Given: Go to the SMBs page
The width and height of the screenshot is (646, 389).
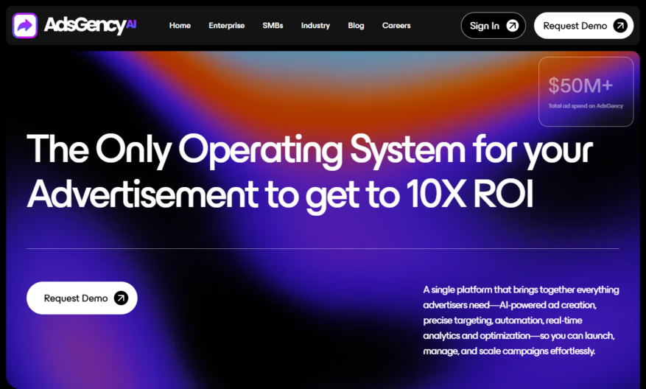Looking at the screenshot, I should 273,26.
